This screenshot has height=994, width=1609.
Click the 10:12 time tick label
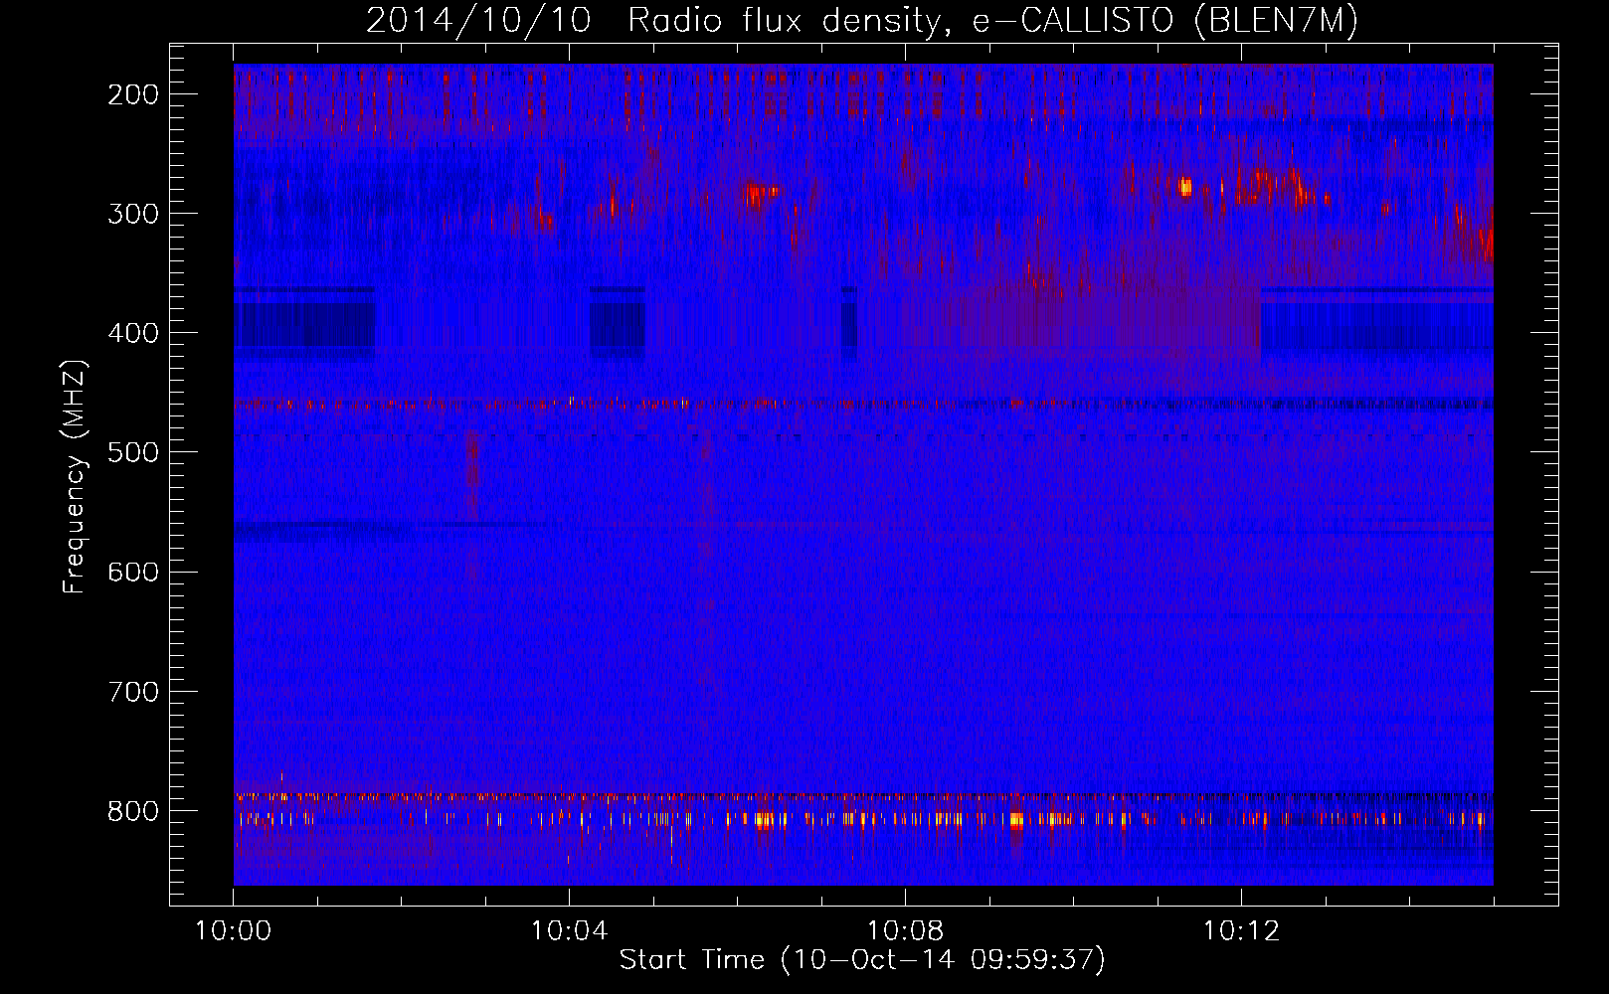1242,930
